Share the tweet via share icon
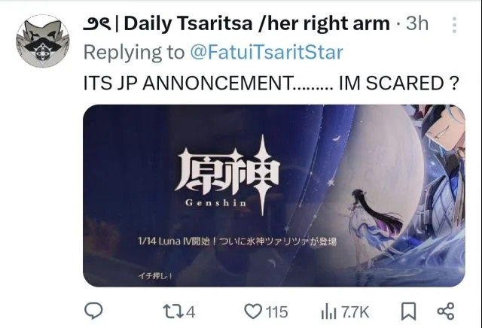The width and height of the screenshot is (482, 328). pos(446,311)
